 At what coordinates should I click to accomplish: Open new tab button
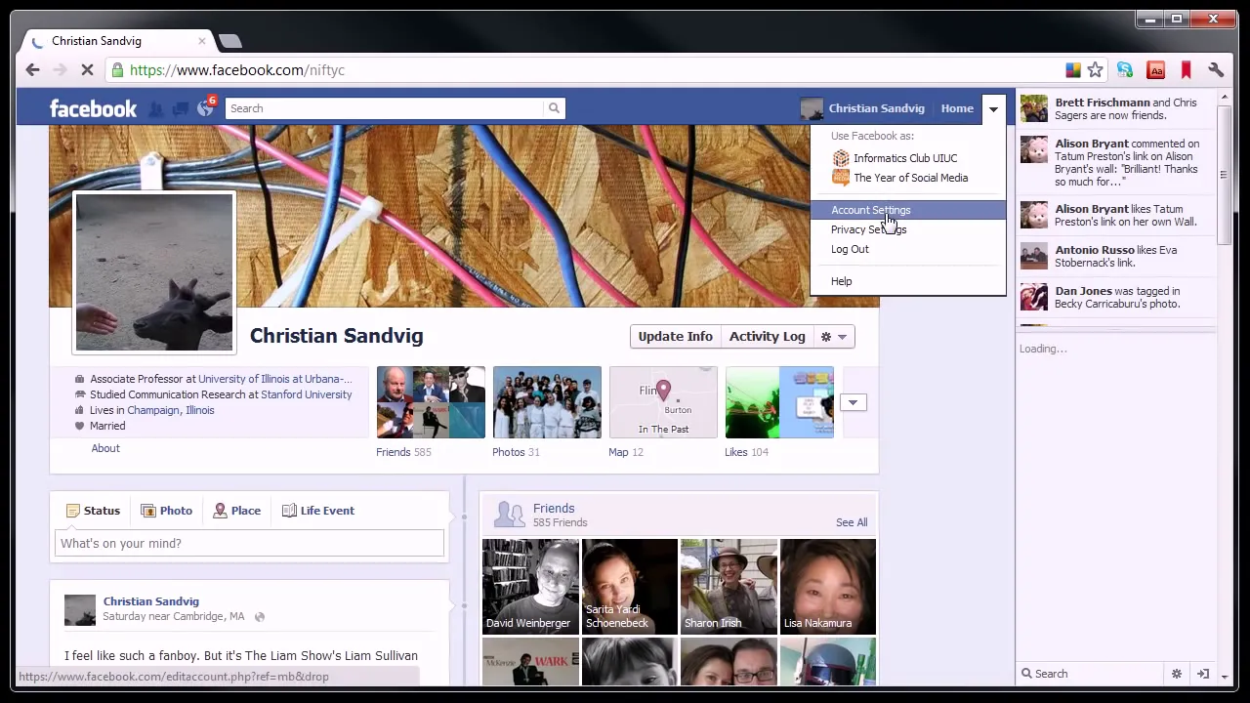tap(229, 41)
